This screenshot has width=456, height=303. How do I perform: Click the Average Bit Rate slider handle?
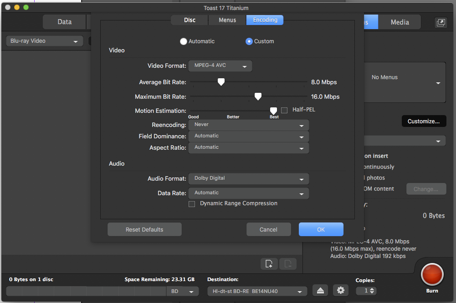tap(221, 82)
